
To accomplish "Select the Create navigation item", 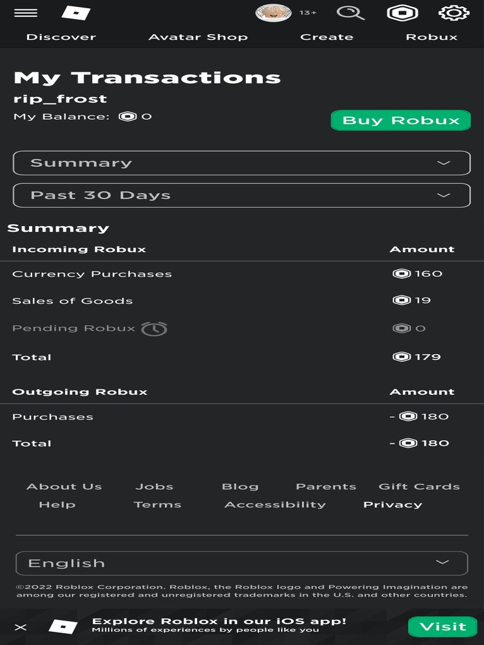I will coord(327,37).
